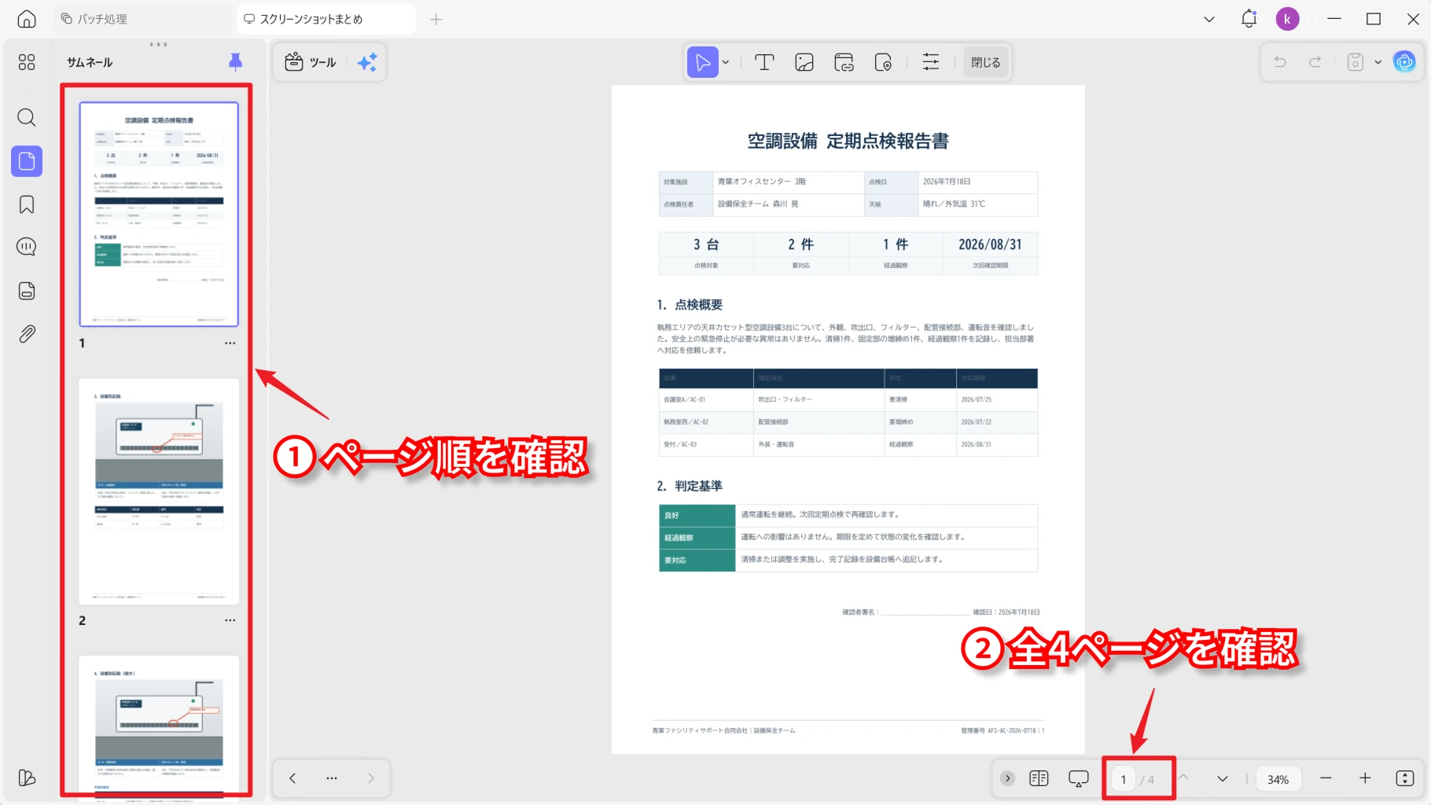Select the cursor selection tool
The width and height of the screenshot is (1431, 805).
coord(703,62)
